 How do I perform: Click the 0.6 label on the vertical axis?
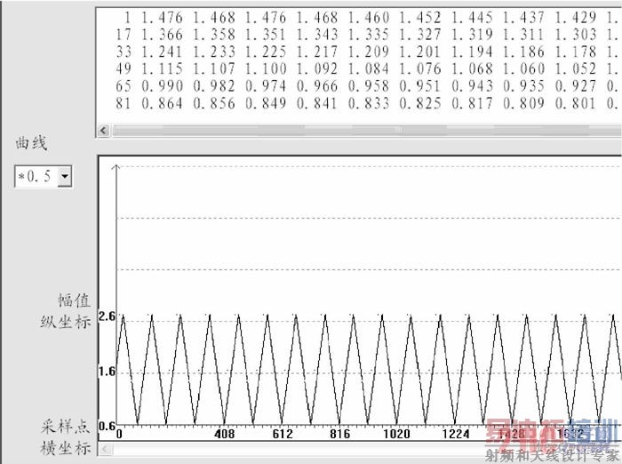pyautogui.click(x=107, y=427)
